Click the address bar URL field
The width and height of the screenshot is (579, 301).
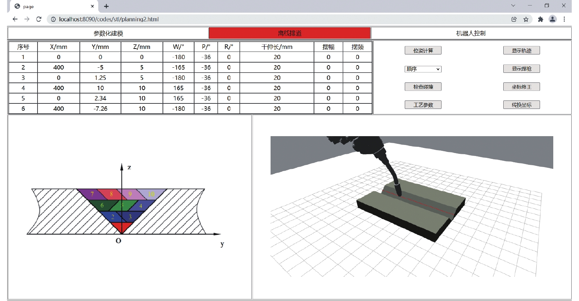pyautogui.click(x=257, y=20)
